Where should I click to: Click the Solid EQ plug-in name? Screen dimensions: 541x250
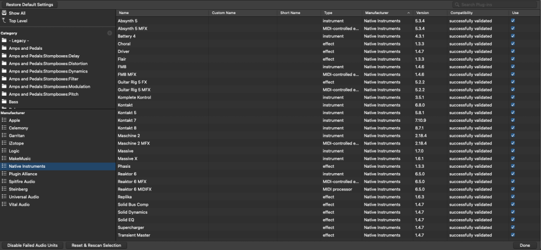pos(126,220)
